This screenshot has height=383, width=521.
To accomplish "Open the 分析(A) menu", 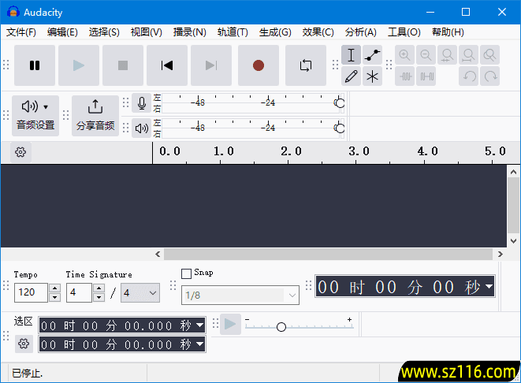I will (360, 32).
